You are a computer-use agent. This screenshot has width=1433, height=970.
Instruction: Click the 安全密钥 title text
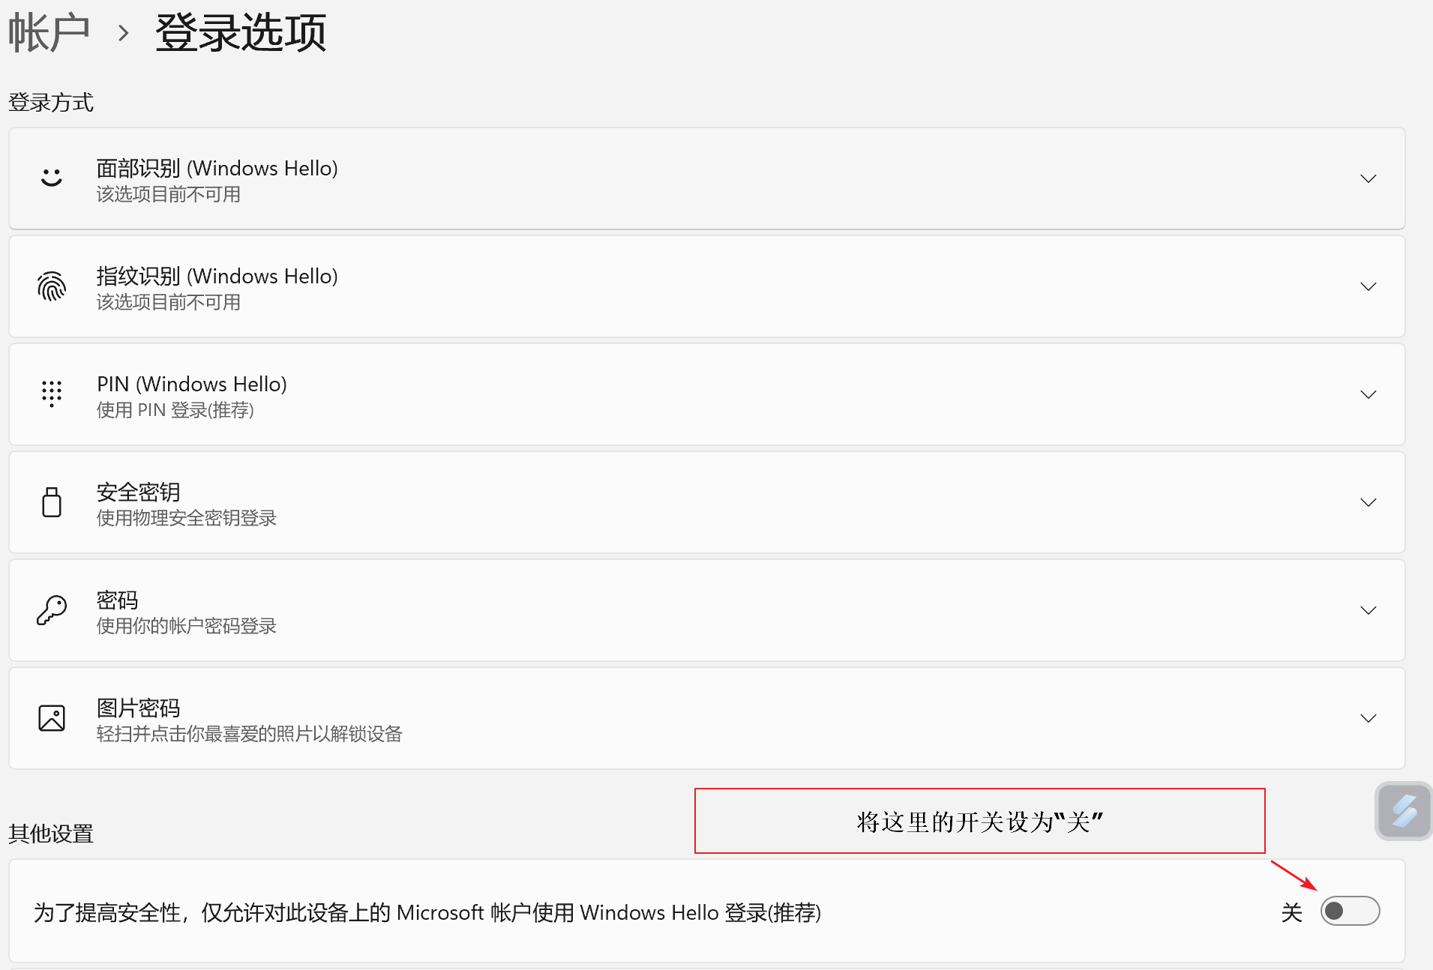(x=139, y=492)
